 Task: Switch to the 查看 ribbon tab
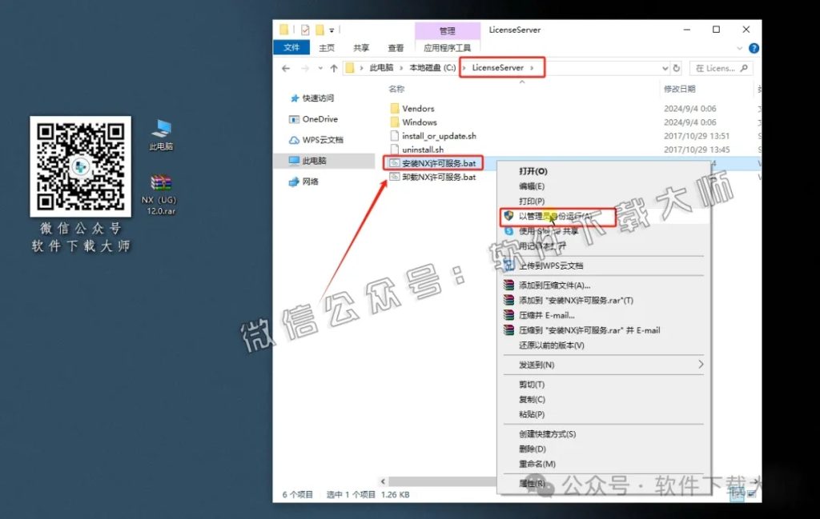[x=396, y=47]
